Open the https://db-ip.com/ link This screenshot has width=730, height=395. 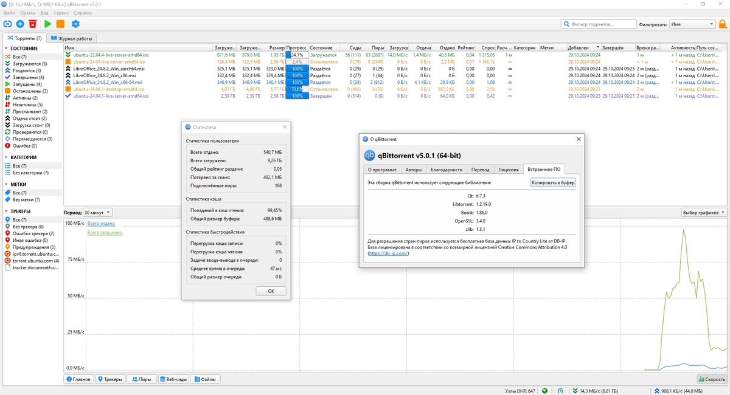(388, 253)
